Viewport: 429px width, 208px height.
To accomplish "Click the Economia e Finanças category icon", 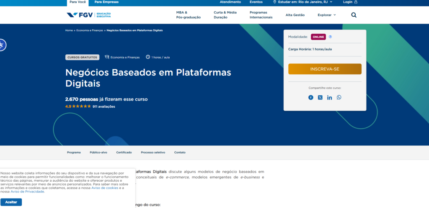I will pyautogui.click(x=107, y=57).
